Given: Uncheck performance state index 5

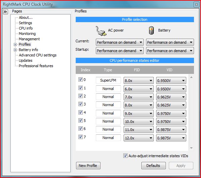Looking at the screenshot, I should pyautogui.click(x=80, y=121).
